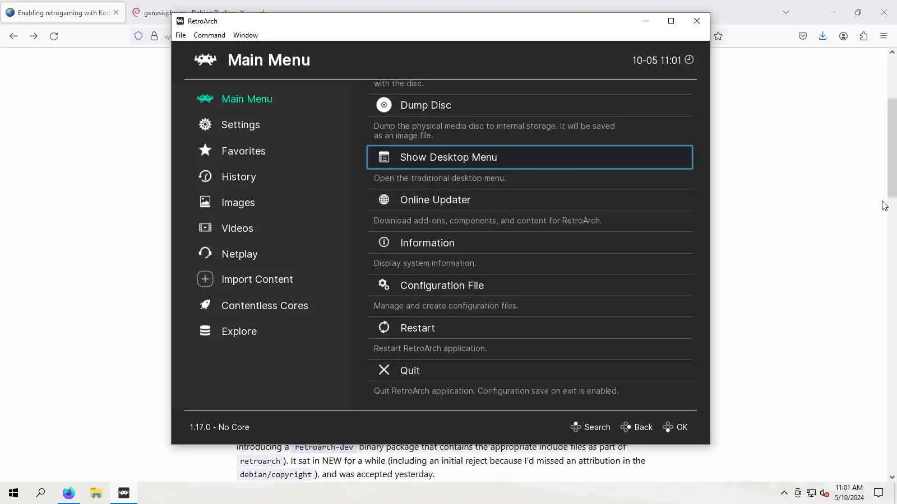Select Main Menu label in the sidebar
The image size is (897, 504).
pos(247,99)
